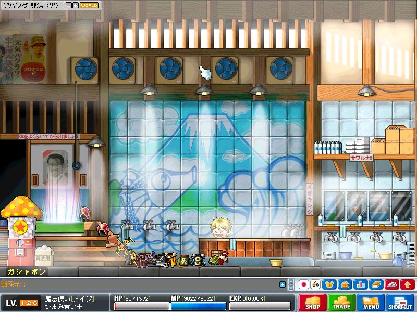This screenshot has height=312, width=417.
Task: Pick up the dropped scroll item
Action: [x=113, y=240]
